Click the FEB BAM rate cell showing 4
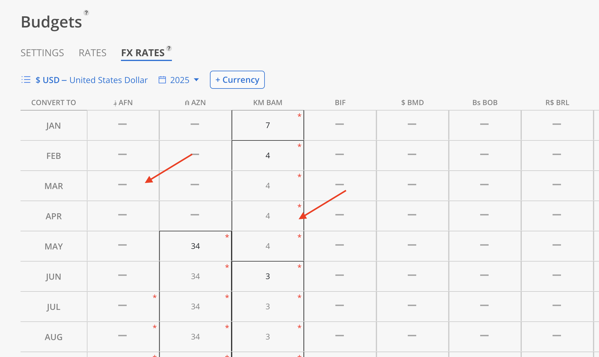This screenshot has width=599, height=357. [x=268, y=156]
